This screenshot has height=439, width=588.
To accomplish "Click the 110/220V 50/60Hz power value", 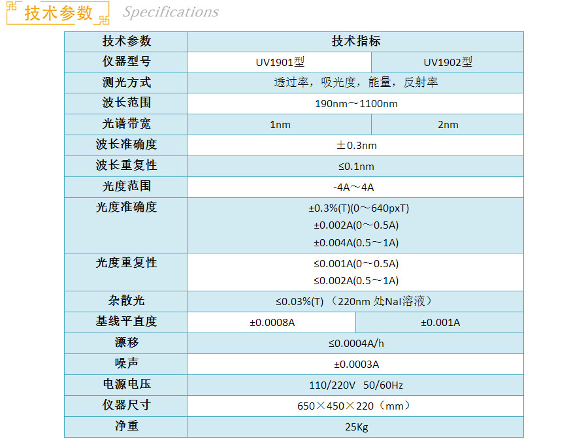I will 355,385.
